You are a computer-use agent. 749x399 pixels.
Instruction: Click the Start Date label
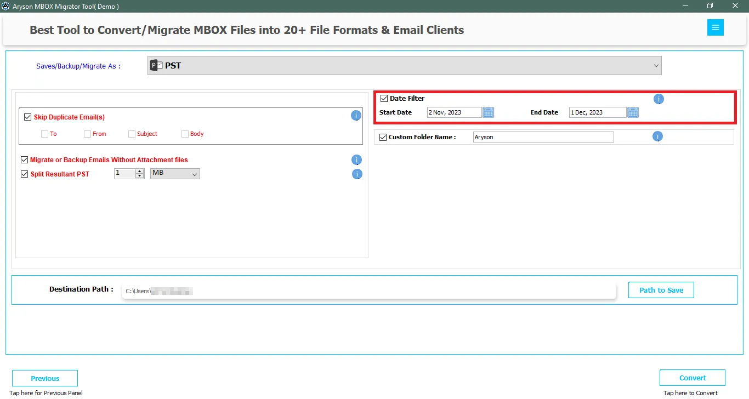coord(395,112)
